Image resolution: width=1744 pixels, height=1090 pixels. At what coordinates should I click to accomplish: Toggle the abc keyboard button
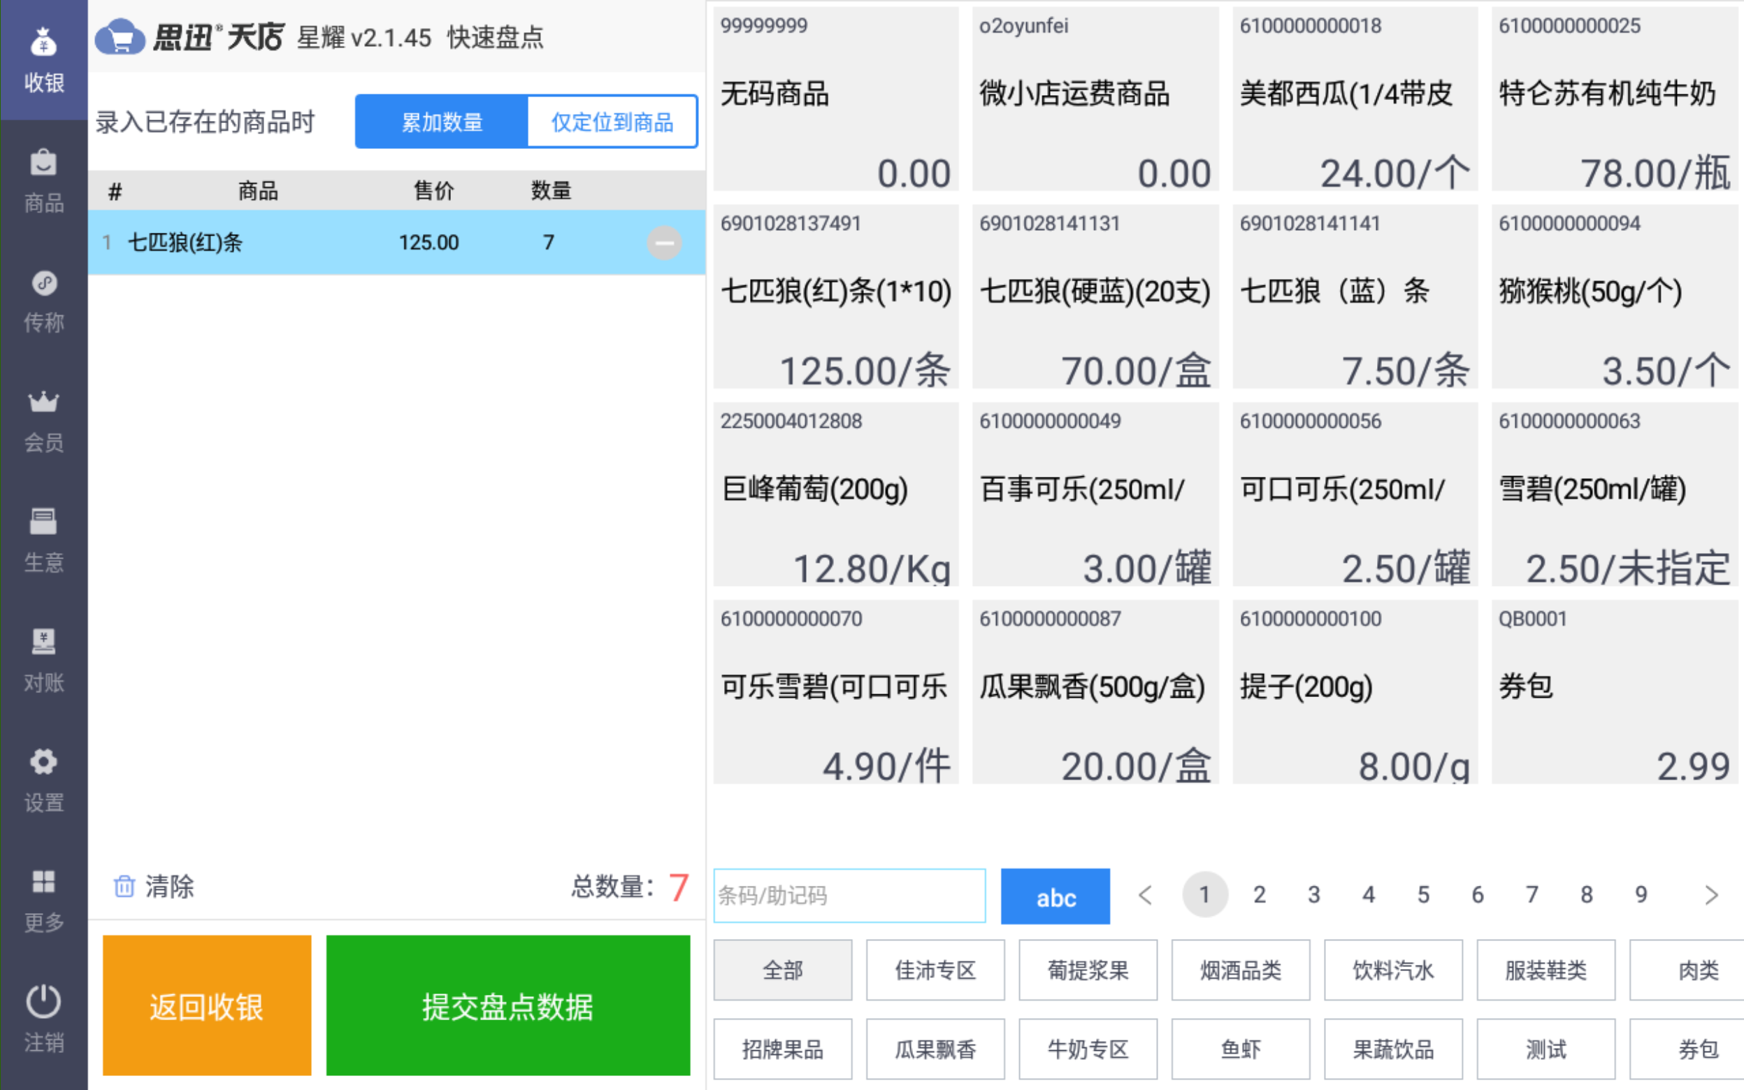(1055, 897)
